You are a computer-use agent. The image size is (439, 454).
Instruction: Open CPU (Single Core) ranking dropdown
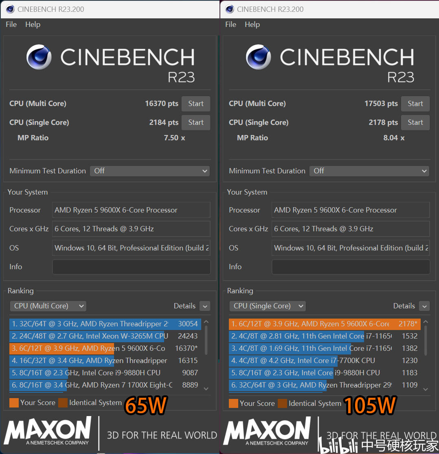point(268,306)
